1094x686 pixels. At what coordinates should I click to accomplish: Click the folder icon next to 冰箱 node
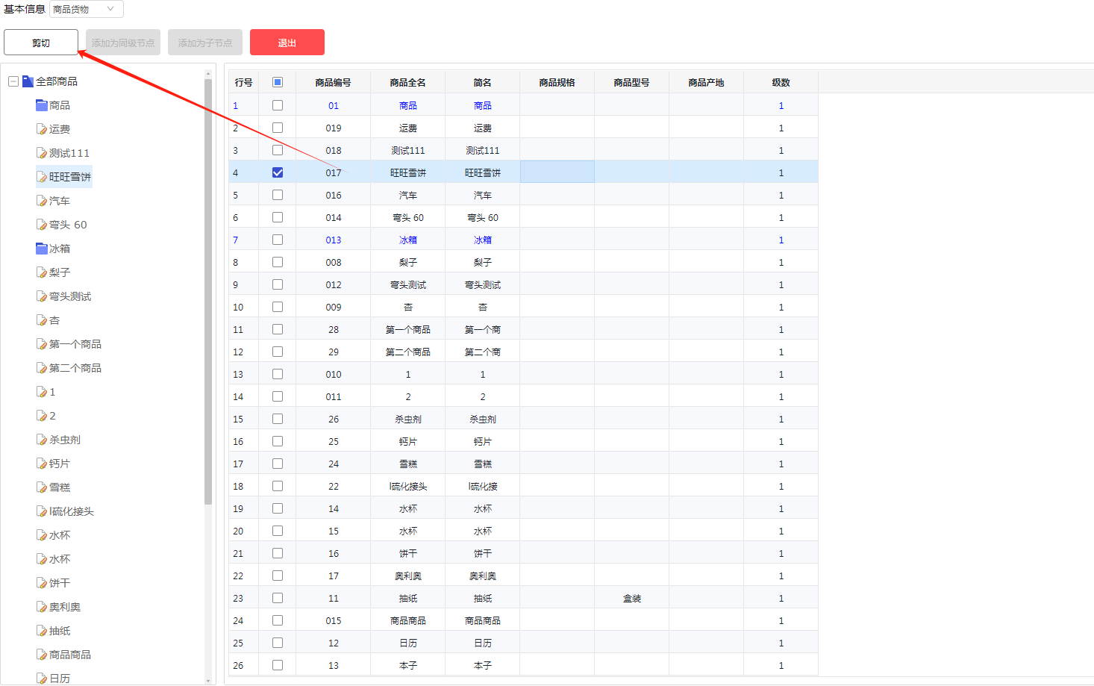42,249
